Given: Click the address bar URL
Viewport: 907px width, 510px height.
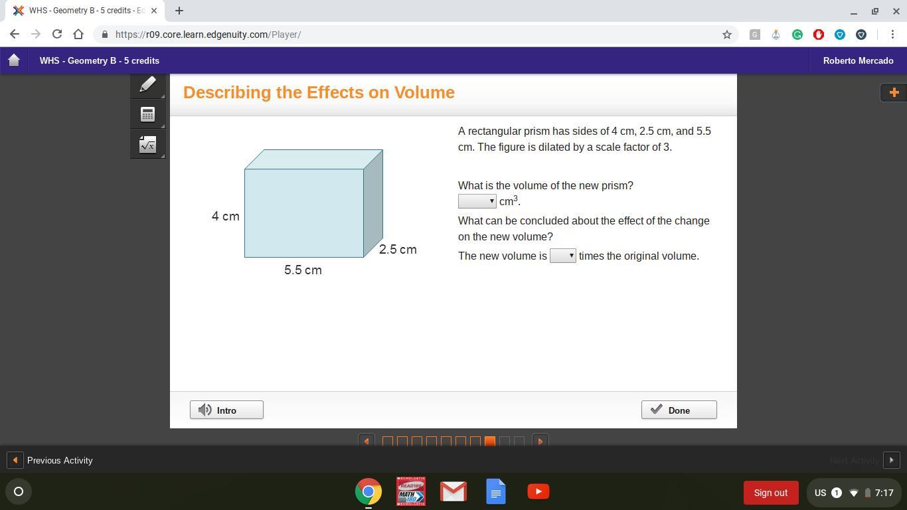Looking at the screenshot, I should [x=208, y=35].
